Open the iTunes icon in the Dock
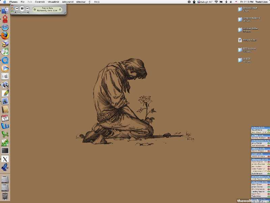Image resolution: width=270 pixels, height=203 pixels. point(5,52)
